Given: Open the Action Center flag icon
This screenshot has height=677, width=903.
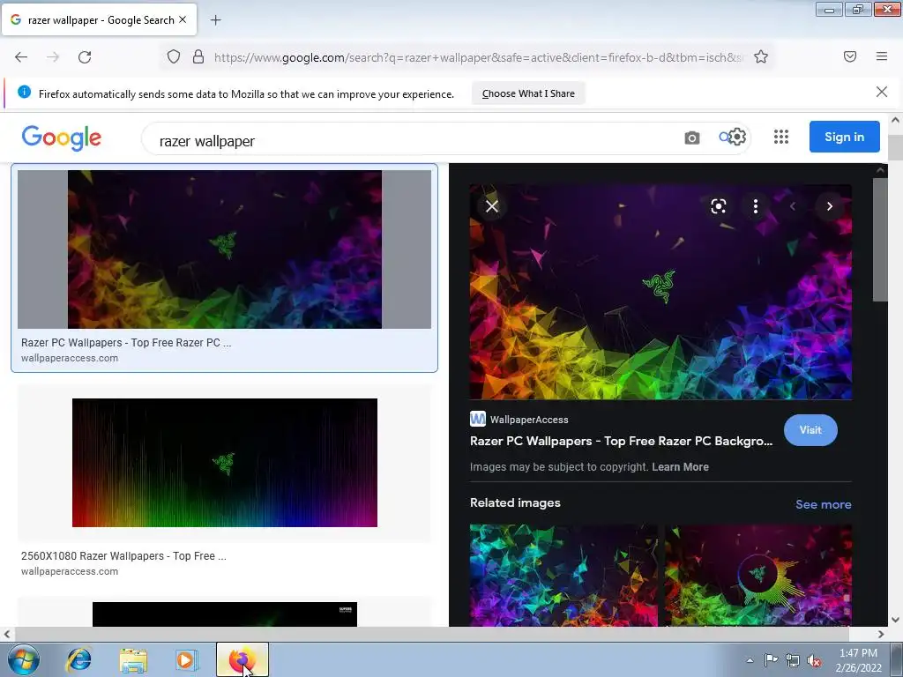Looking at the screenshot, I should pyautogui.click(x=771, y=660).
